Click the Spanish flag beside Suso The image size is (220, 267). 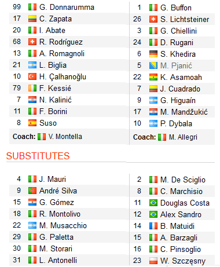pyautogui.click(x=32, y=123)
